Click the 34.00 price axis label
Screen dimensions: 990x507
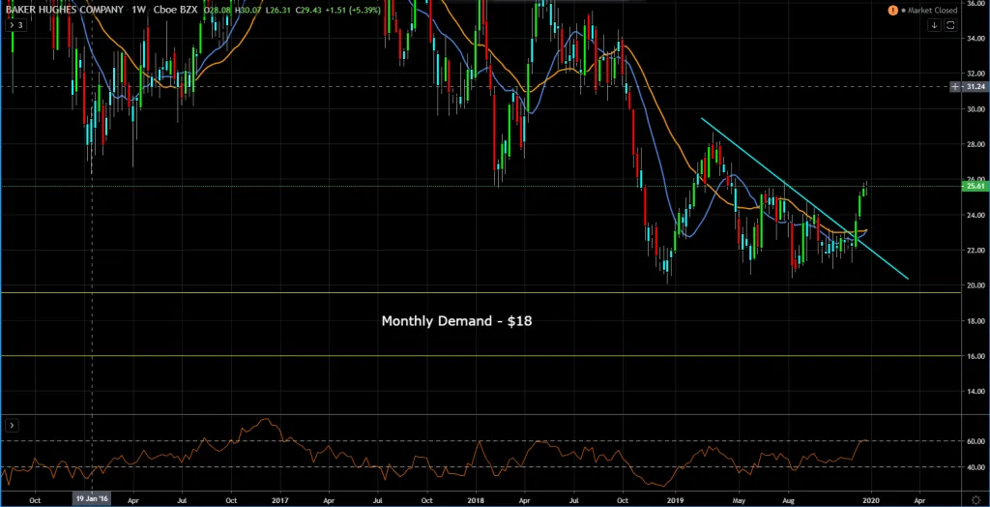(x=976, y=38)
